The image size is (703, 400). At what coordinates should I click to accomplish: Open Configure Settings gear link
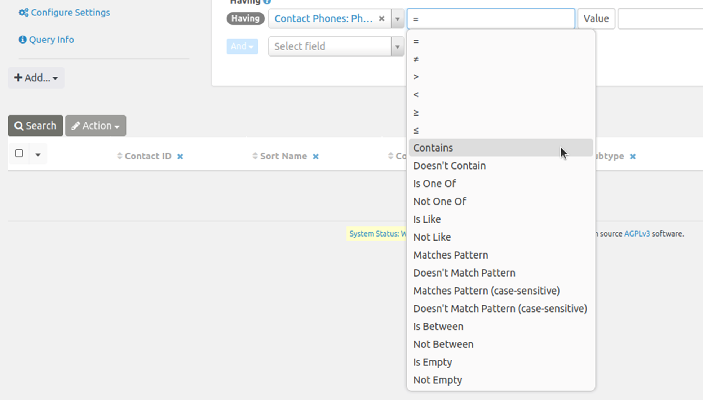(64, 13)
